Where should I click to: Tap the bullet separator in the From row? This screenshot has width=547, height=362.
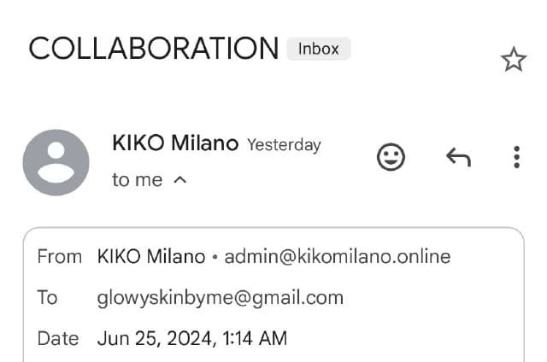(215, 256)
